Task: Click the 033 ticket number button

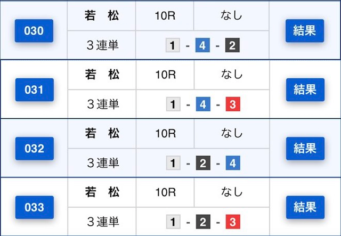Action: click(34, 207)
